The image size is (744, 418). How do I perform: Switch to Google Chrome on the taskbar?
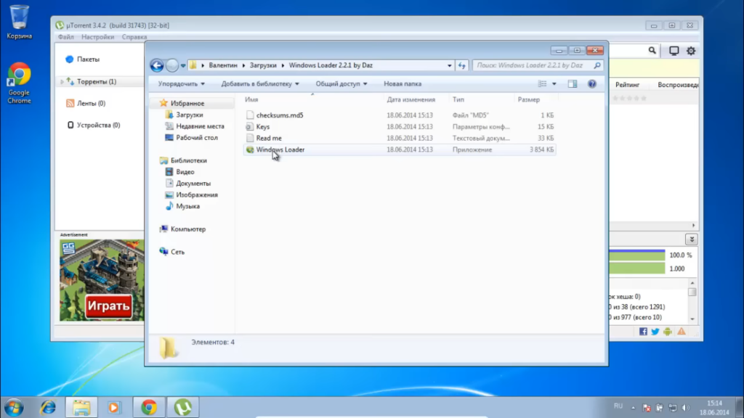149,408
